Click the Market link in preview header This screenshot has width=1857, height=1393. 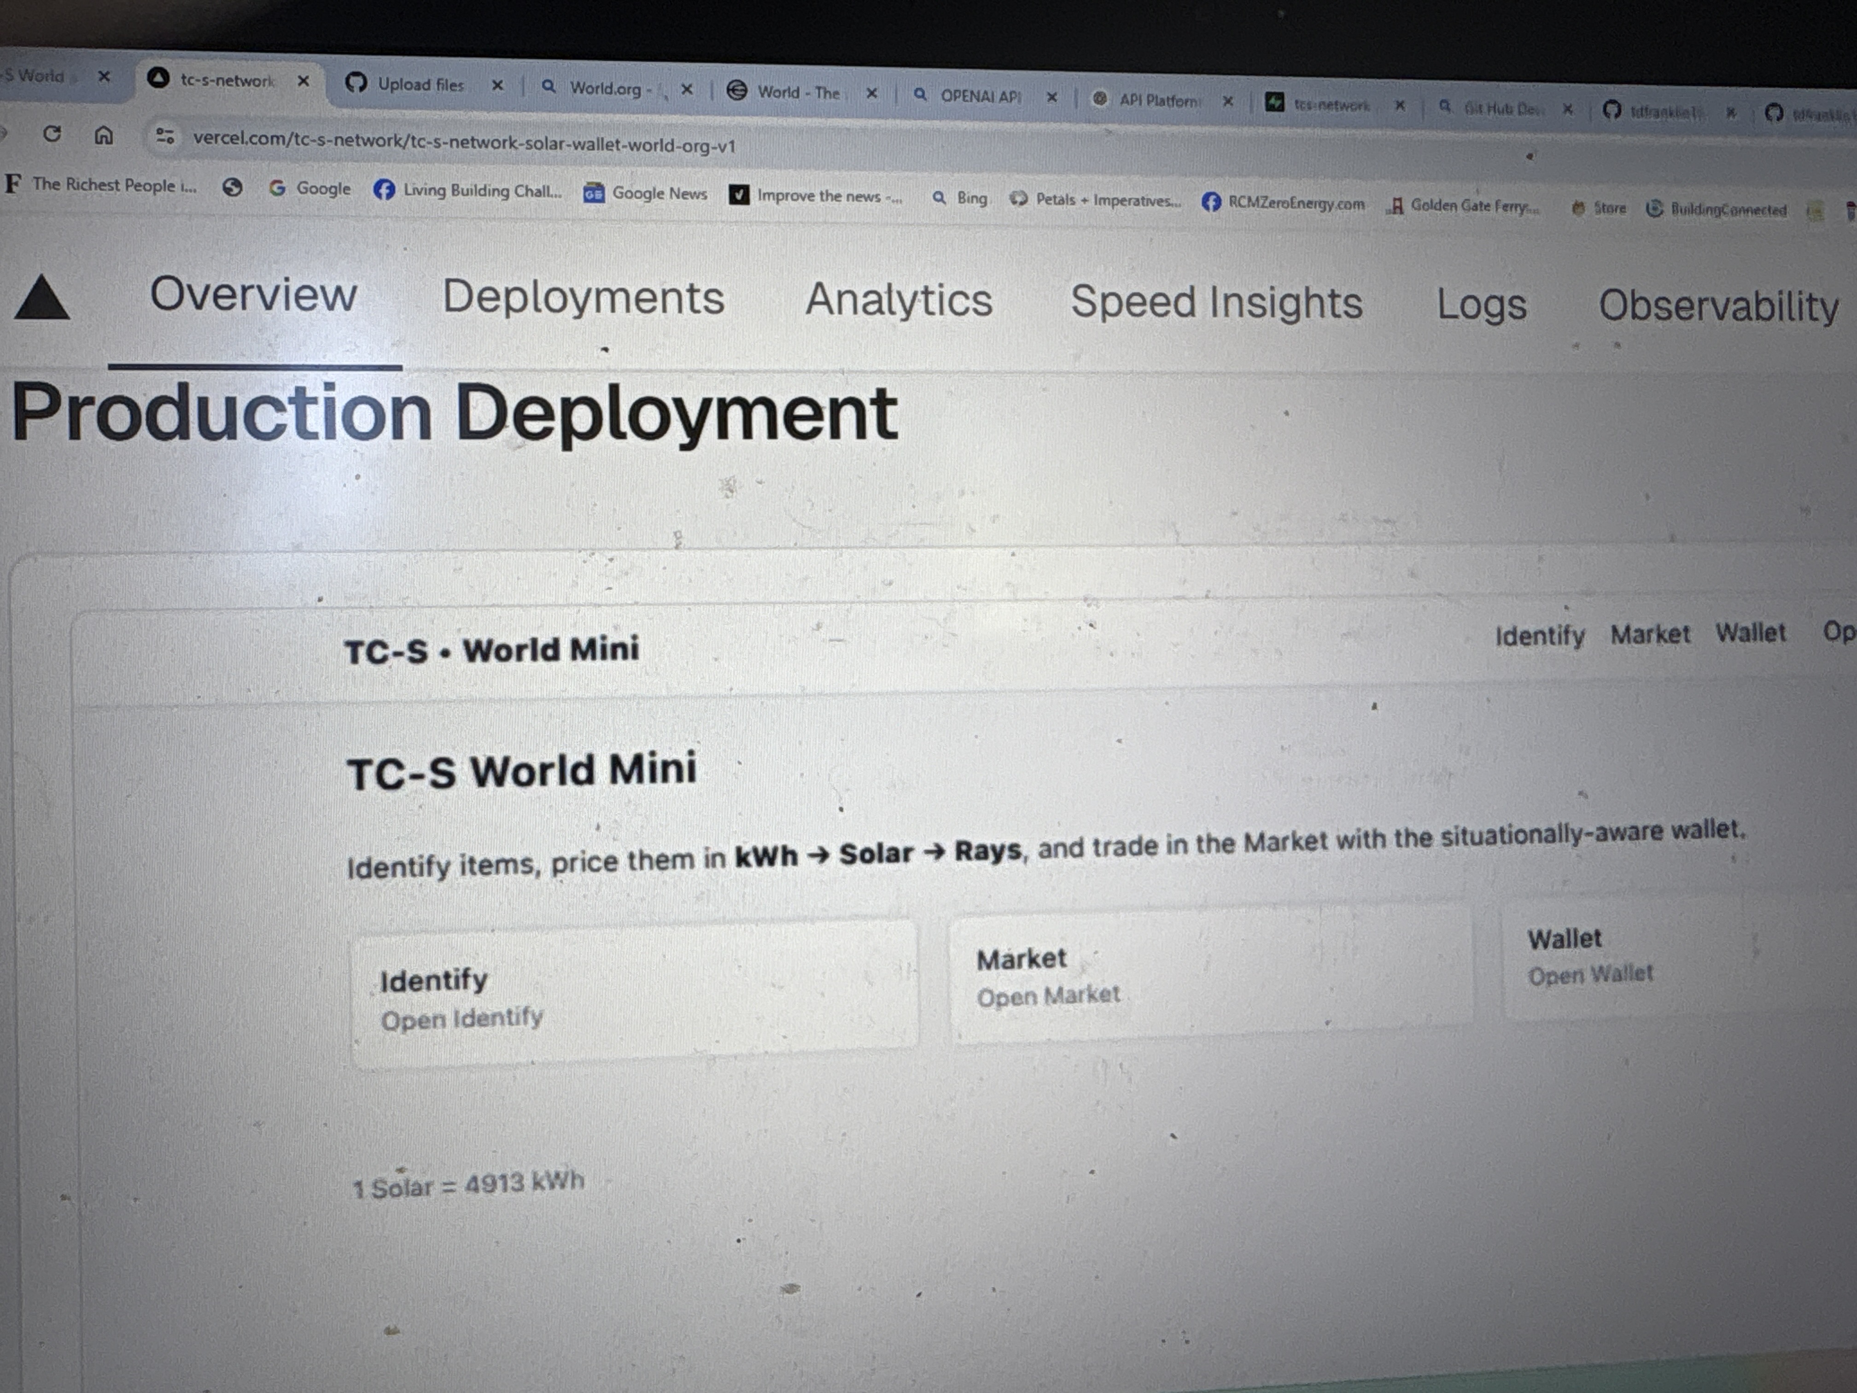[x=1650, y=635]
